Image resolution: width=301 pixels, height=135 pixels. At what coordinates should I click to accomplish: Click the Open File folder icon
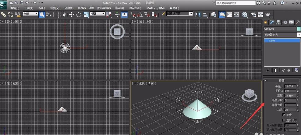pos(16,3)
